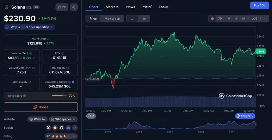Expand more socials with chevron
This screenshot has height=140, width=272.
75,128
